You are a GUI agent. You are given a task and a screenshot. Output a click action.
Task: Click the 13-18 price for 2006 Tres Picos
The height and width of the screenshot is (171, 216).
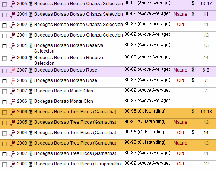tap(206, 112)
